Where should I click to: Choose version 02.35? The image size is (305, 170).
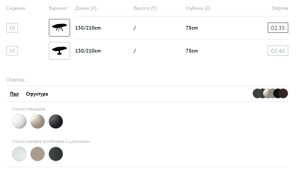point(278,28)
